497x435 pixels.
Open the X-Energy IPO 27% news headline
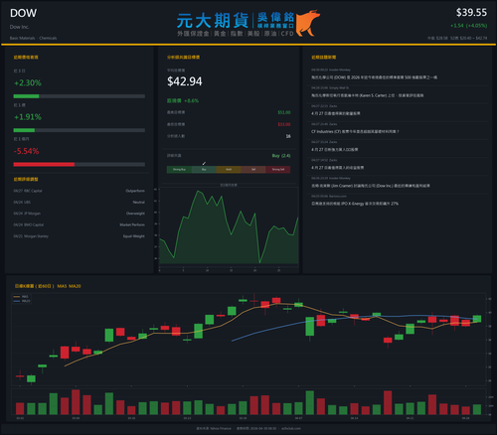pyautogui.click(x=355, y=204)
